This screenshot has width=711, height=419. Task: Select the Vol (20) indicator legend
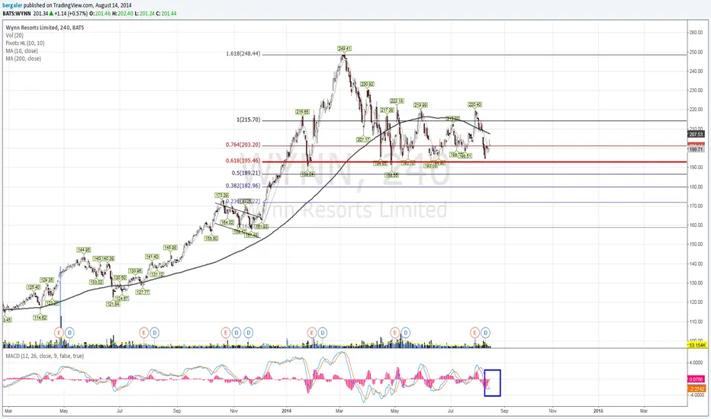tap(14, 35)
